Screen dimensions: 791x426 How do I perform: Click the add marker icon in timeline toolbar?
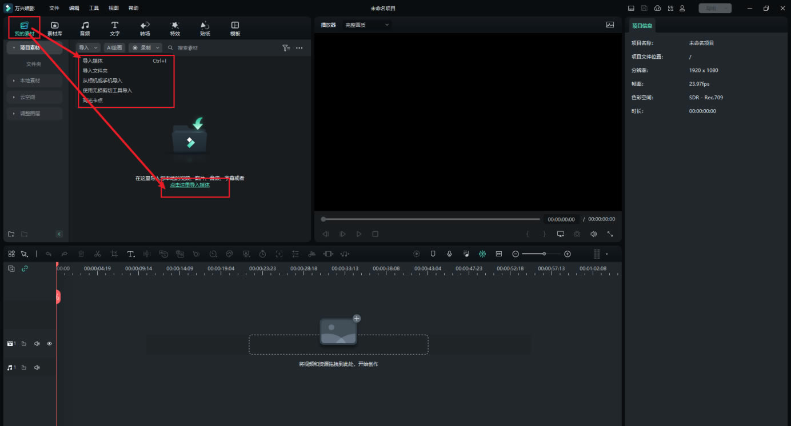point(433,254)
